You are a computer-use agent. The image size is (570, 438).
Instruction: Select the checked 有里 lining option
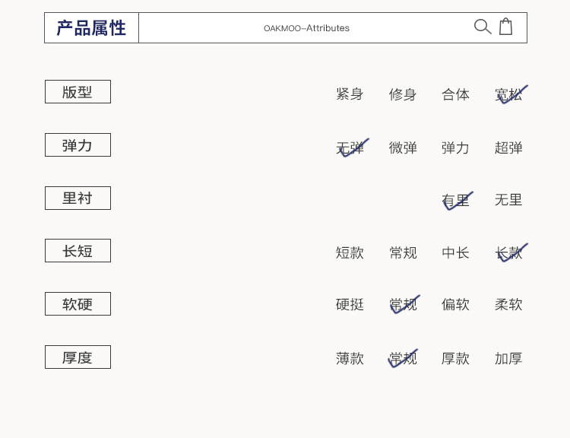coord(455,200)
